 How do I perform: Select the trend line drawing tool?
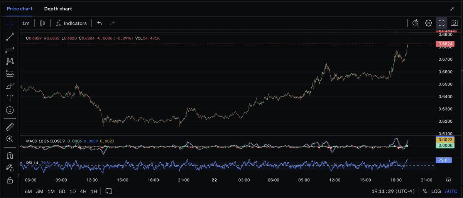point(10,37)
